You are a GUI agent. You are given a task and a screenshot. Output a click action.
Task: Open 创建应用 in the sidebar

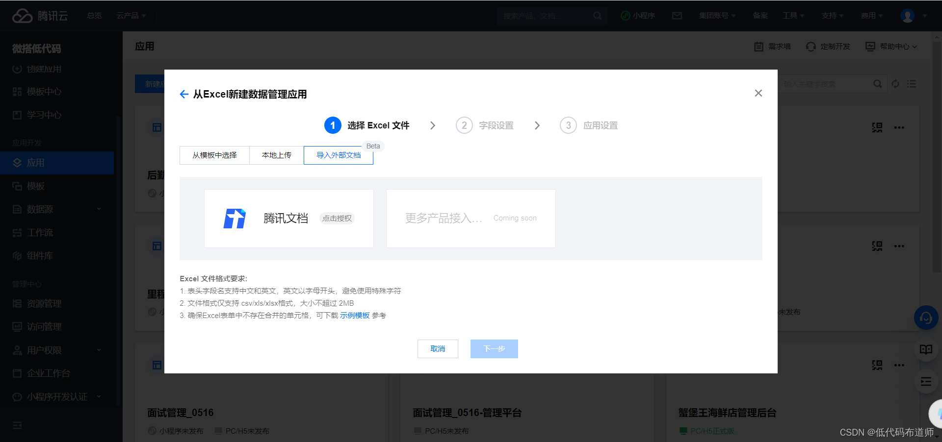coord(37,69)
